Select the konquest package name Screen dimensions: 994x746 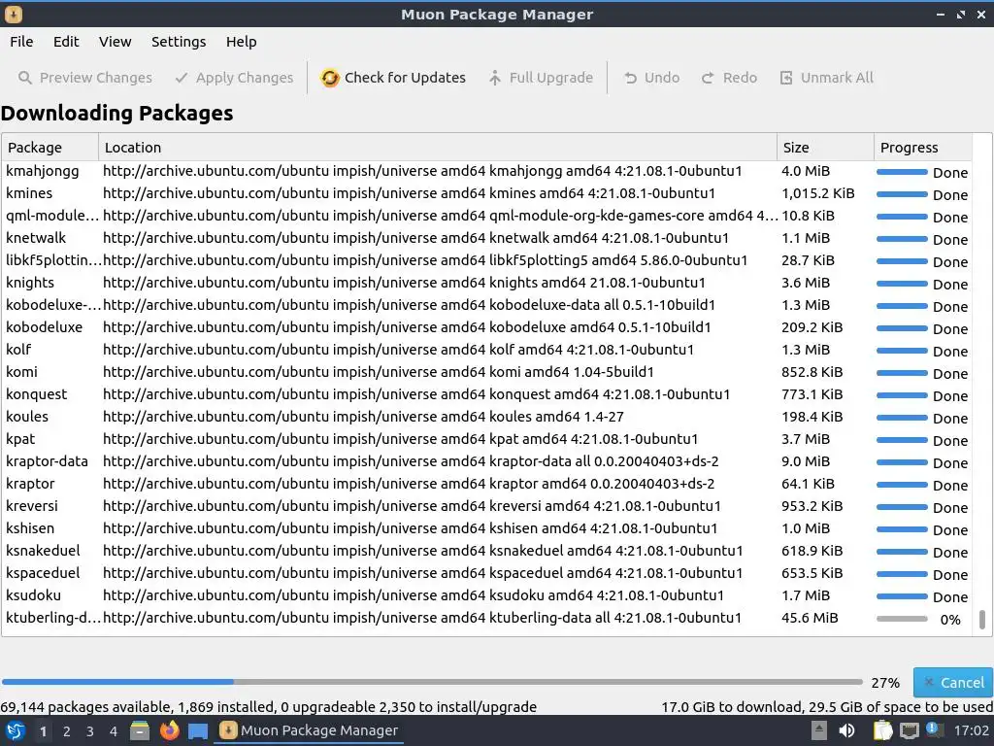(x=36, y=394)
